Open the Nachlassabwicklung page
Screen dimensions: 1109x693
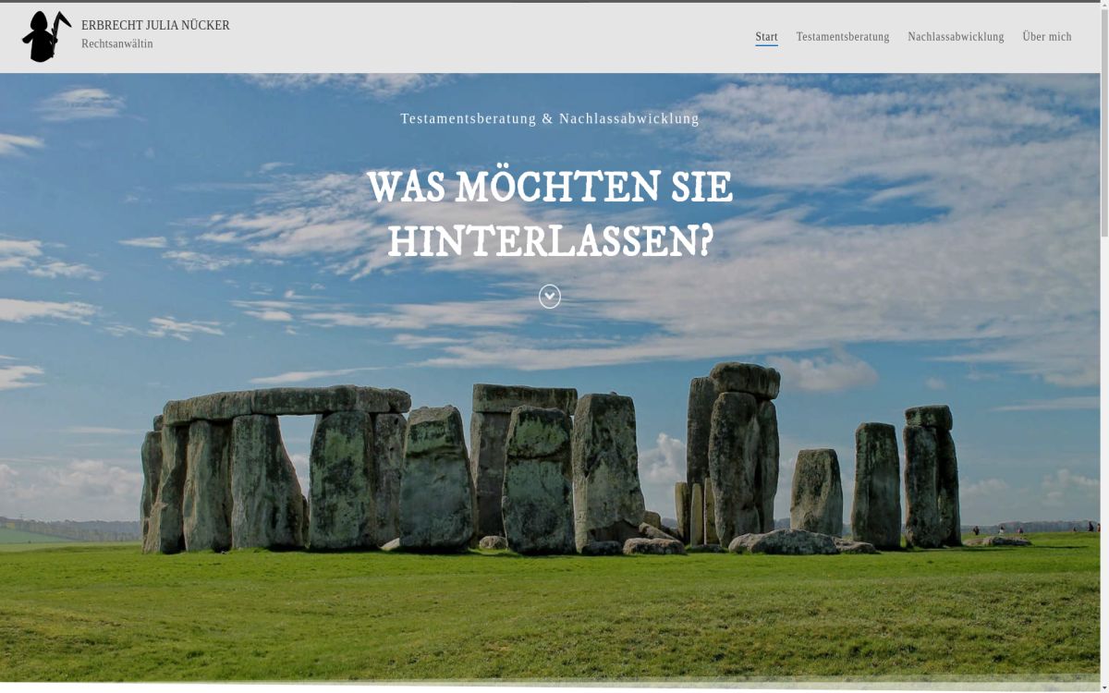click(x=955, y=36)
